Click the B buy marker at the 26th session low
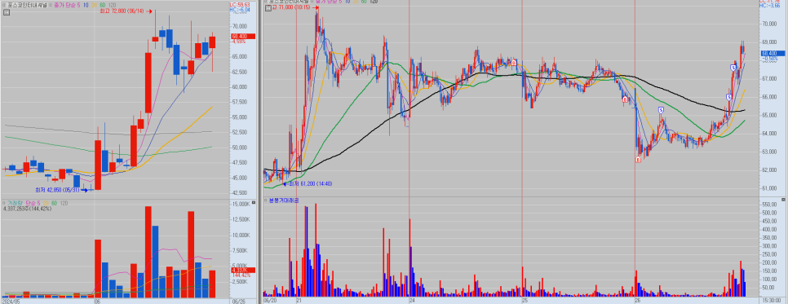The image size is (788, 304). (638, 159)
